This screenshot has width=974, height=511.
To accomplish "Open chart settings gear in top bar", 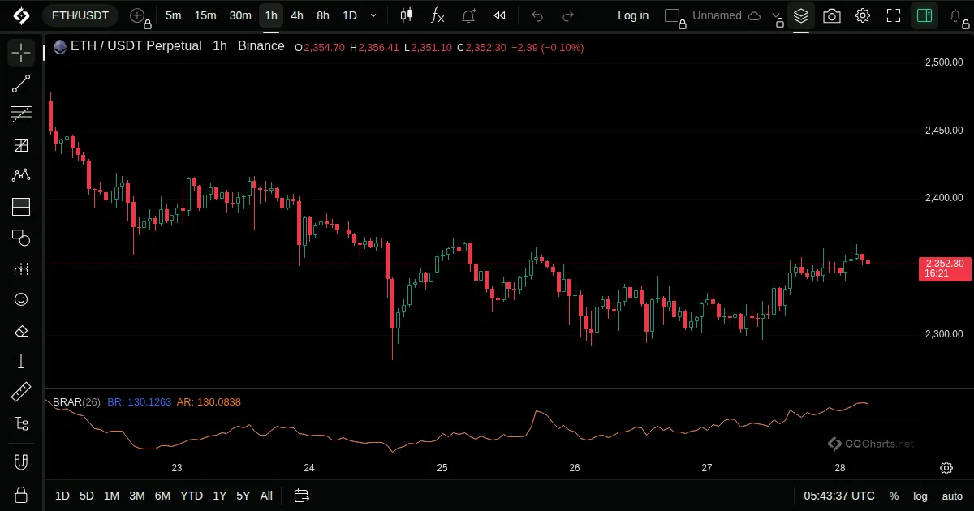I will (863, 15).
